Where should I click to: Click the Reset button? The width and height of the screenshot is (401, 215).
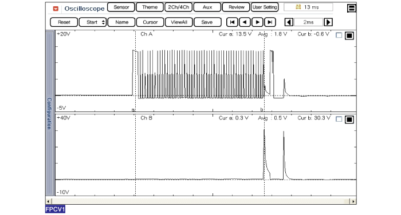coord(64,22)
